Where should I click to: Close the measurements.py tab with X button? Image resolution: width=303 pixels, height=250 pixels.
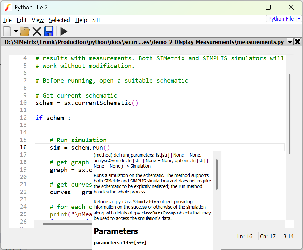[x=298, y=42]
